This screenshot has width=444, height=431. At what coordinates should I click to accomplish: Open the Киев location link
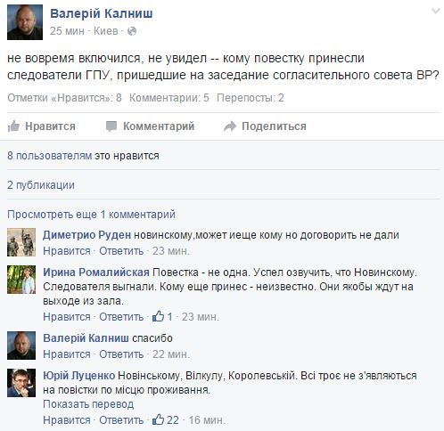(106, 31)
